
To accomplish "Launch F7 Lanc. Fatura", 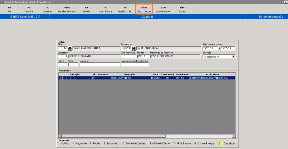I will pos(106,10).
